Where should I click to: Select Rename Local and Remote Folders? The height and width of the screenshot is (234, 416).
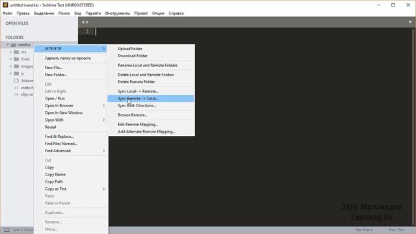151,65
